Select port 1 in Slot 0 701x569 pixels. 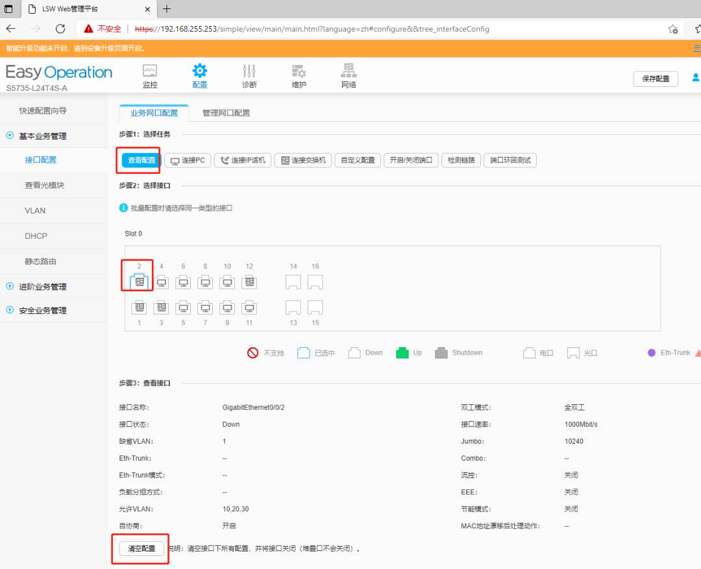[x=139, y=308]
